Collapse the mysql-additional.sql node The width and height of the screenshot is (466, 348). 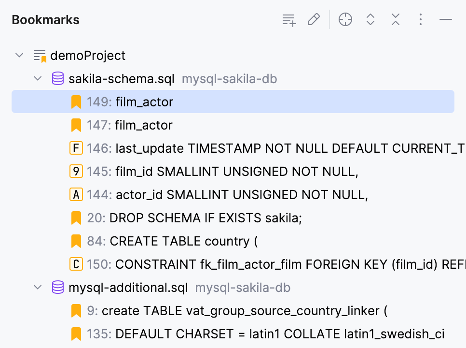tap(38, 287)
